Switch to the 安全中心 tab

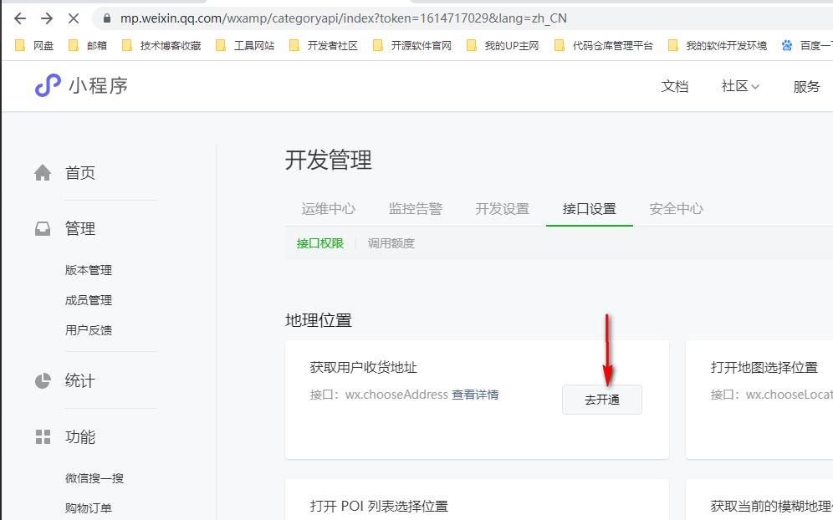[676, 210]
